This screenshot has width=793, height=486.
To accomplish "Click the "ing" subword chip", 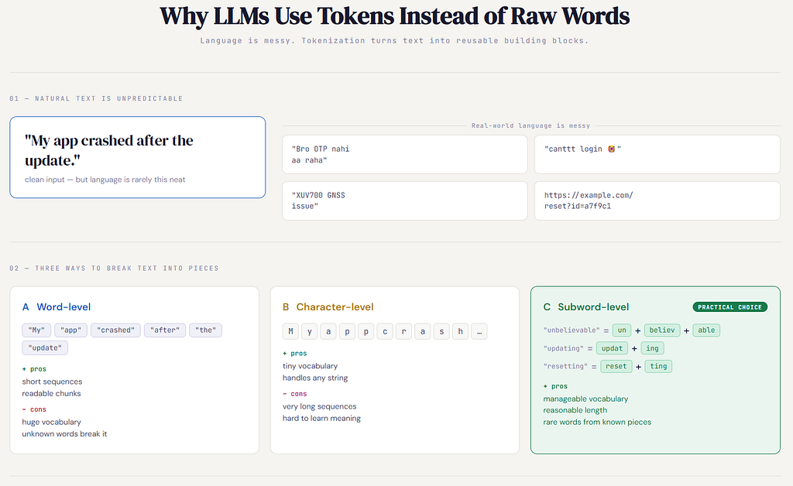I will tap(652, 348).
